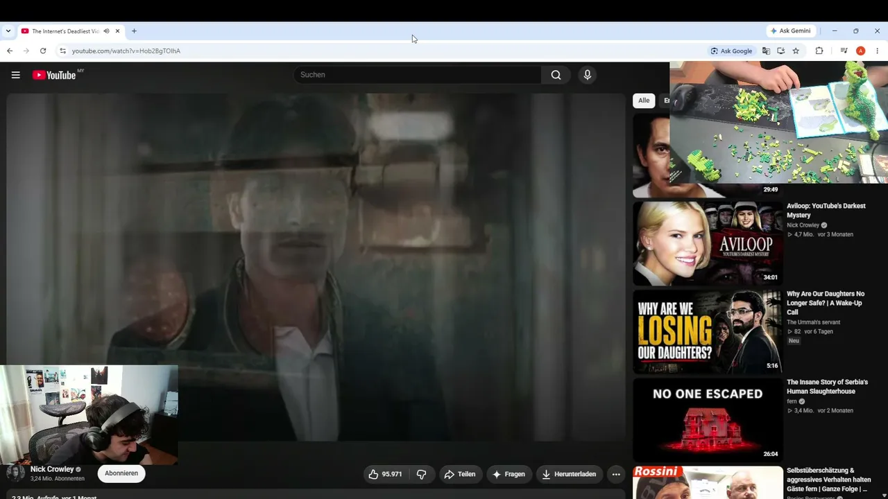888x499 pixels.
Task: Open the more actions three-dot menu
Action: (x=616, y=474)
